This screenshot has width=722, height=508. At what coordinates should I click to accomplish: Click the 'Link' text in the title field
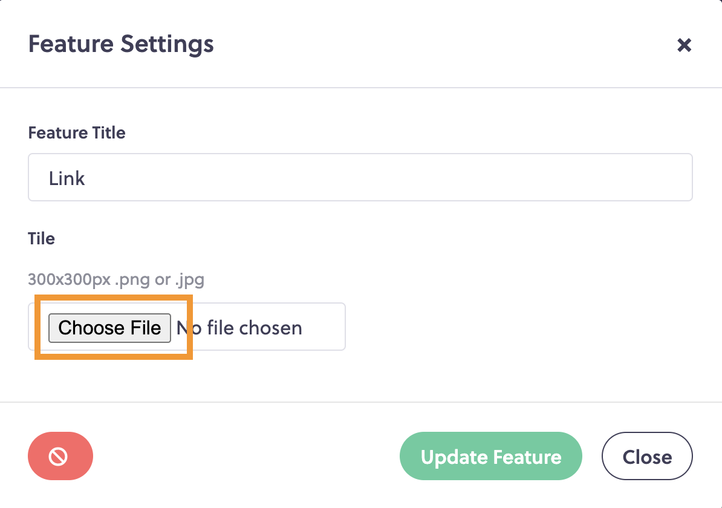click(x=67, y=178)
